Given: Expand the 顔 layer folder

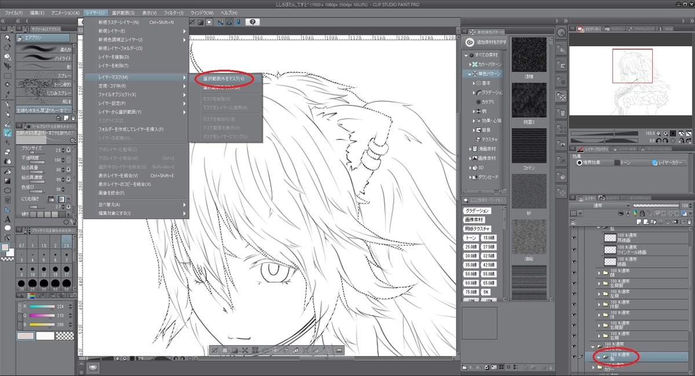Looking at the screenshot, I should 599,273.
